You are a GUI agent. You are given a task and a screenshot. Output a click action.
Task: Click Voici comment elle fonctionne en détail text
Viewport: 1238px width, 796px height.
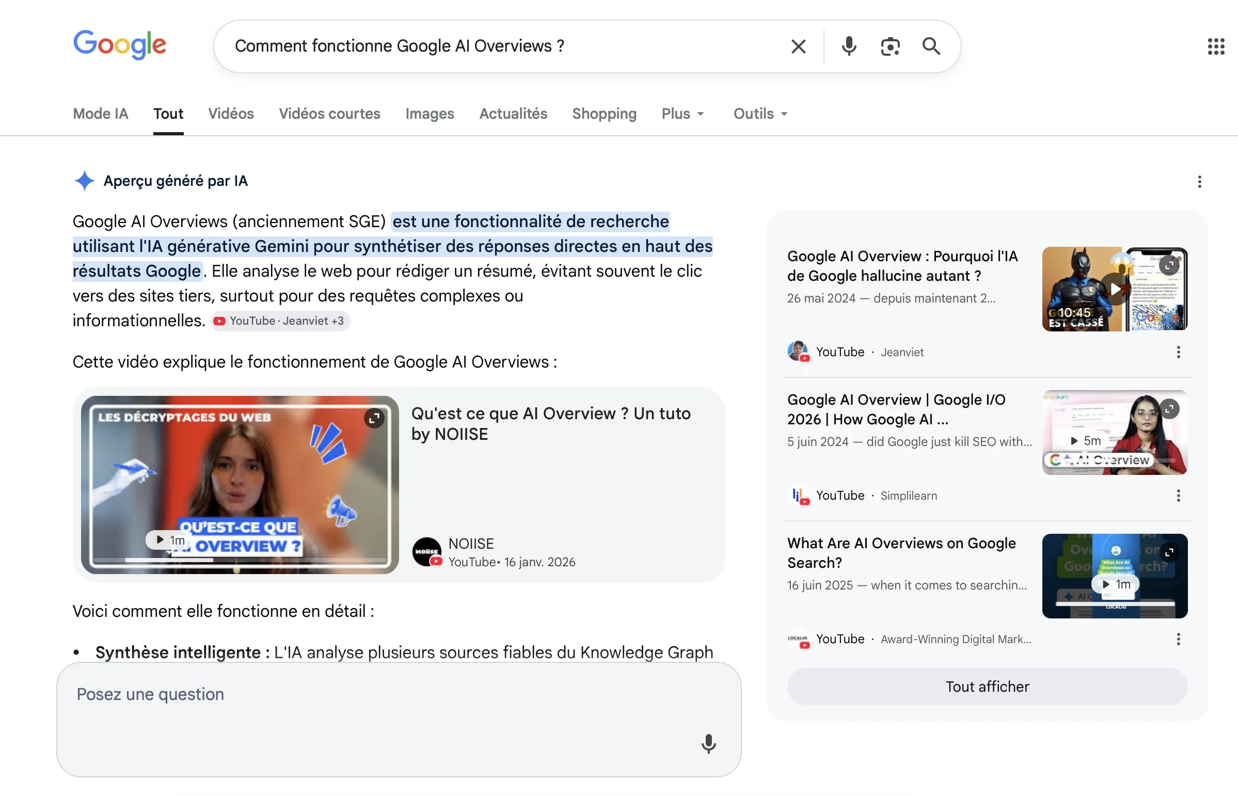pos(224,611)
